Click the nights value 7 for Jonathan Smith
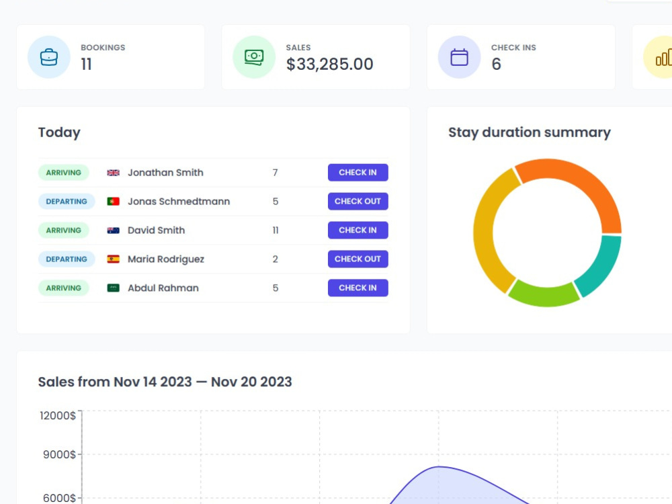The height and width of the screenshot is (504, 672). tap(275, 173)
